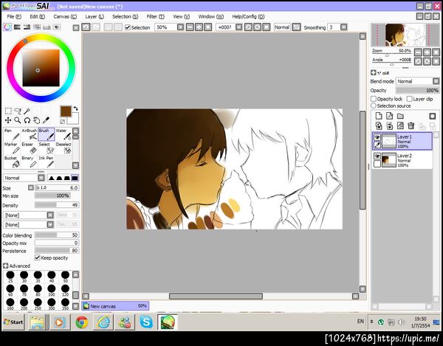Click the navigator preview thumbnail

click(x=405, y=35)
